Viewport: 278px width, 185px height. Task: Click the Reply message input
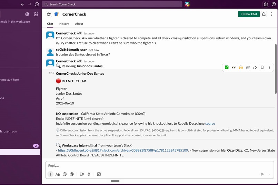[160, 166]
